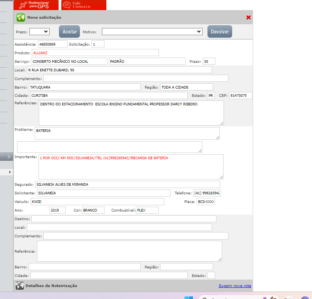Click into the Problema text area
Screen dimensions: 312x299
(127, 133)
